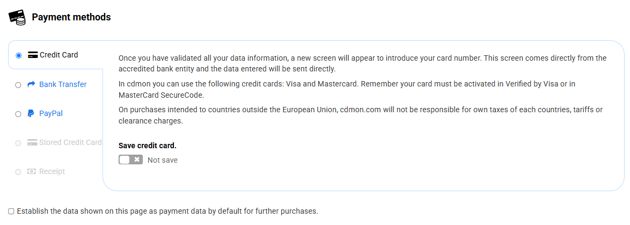Click the Credit Card tab label
Screen dimensions: 630x225
click(x=59, y=55)
